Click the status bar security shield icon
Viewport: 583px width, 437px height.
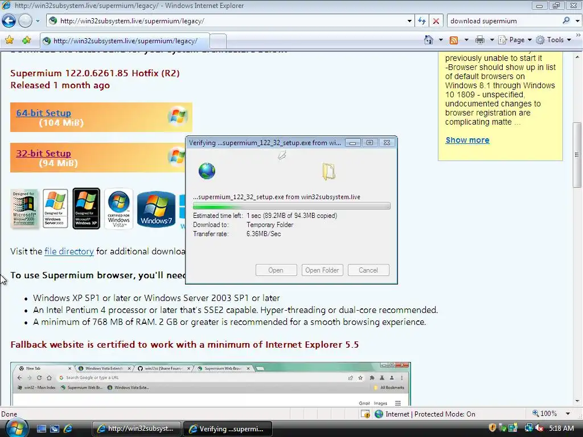tap(366, 414)
